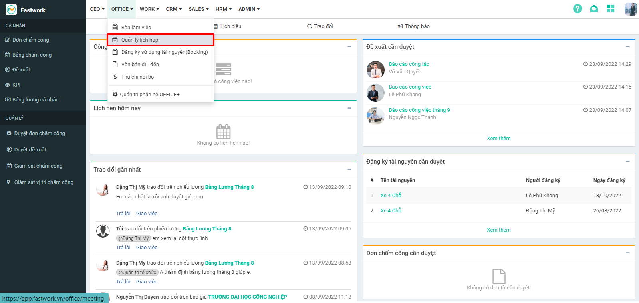Click the gear icon for Quản trị phân hệ OFFICE+
Screen dimensions: 639x303
(115, 95)
